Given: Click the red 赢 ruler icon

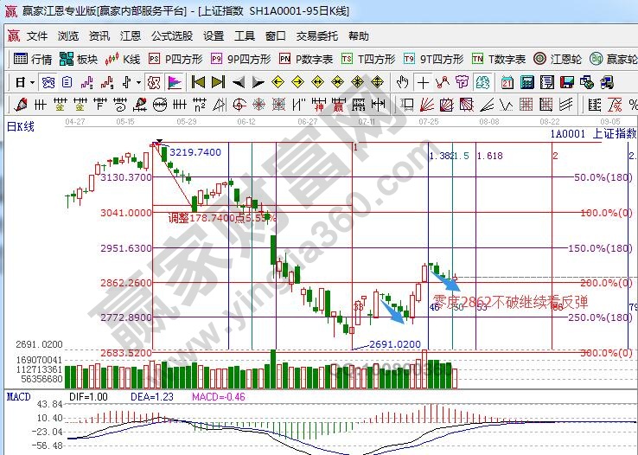Looking at the screenshot, I should point(339,105).
